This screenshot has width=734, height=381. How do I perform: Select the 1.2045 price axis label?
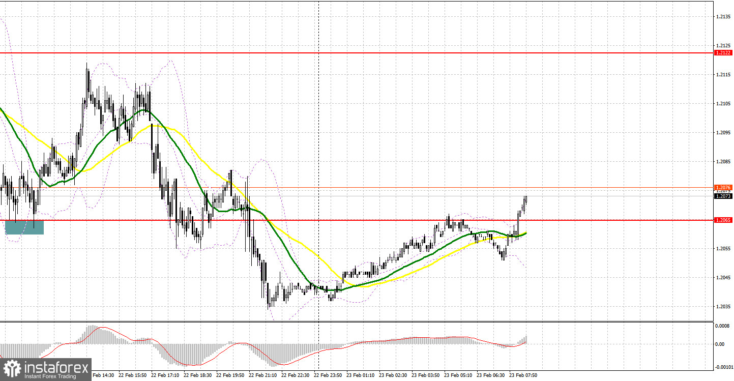click(723, 277)
